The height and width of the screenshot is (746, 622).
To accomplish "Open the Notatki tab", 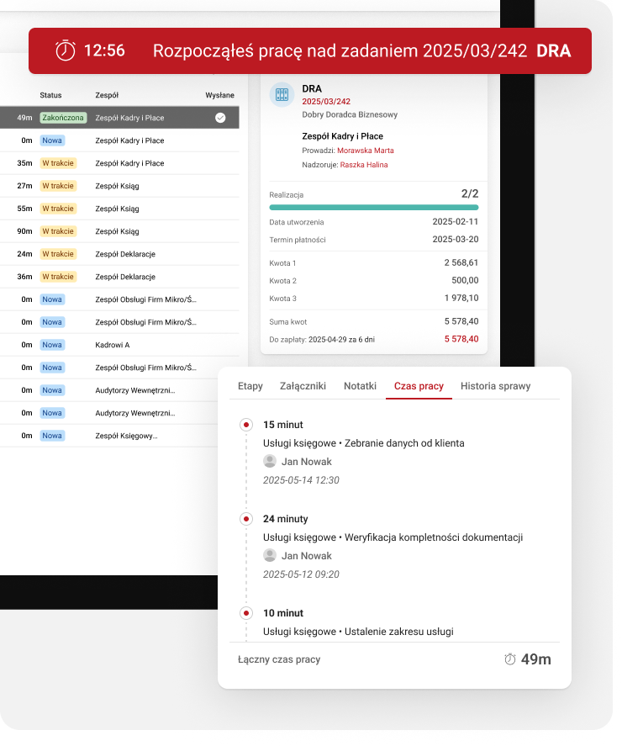I will pyautogui.click(x=360, y=386).
